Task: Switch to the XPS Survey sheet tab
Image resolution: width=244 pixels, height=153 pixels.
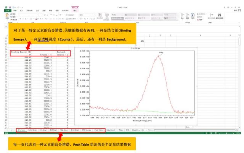Action: point(86,130)
